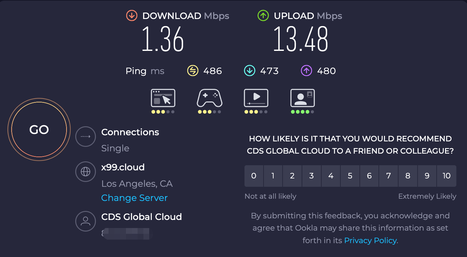467x257 pixels.
Task: Click the cyan download latency icon
Action: tap(250, 71)
